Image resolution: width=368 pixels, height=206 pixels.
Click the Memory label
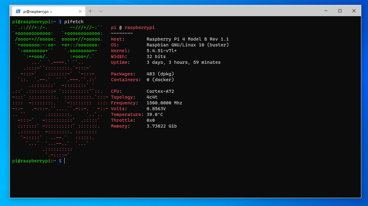120,126
